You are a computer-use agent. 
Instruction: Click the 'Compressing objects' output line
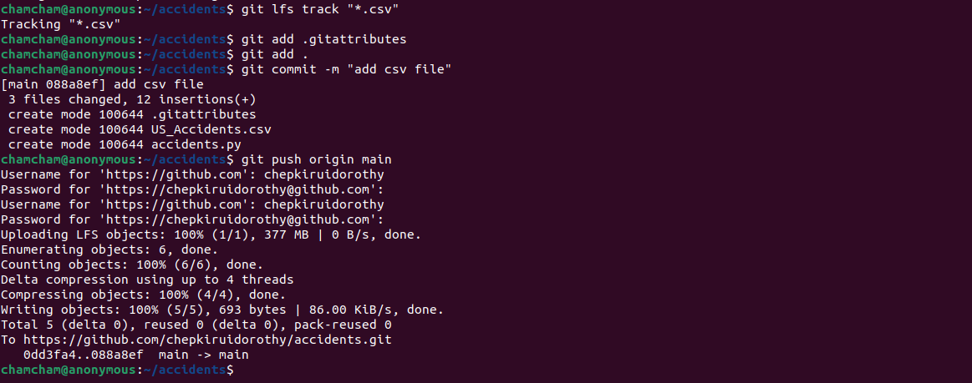point(143,295)
